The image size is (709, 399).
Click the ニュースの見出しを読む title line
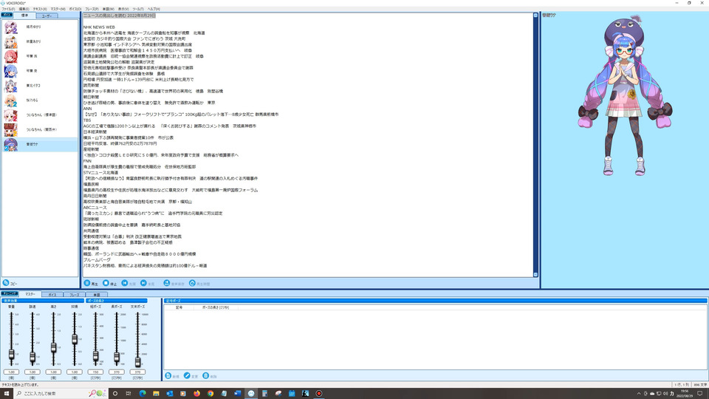120,16
